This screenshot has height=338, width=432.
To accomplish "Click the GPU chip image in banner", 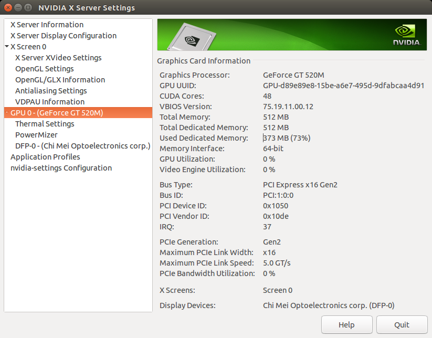I will 192,37.
